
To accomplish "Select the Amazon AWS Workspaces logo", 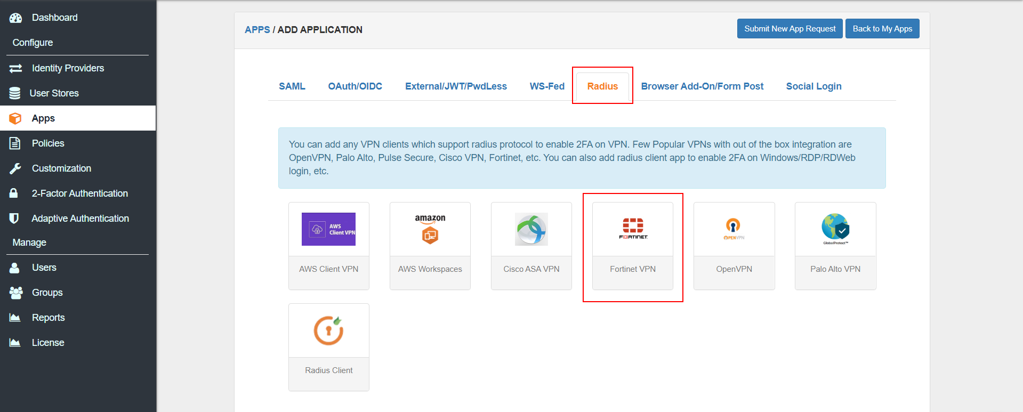I will coord(430,229).
